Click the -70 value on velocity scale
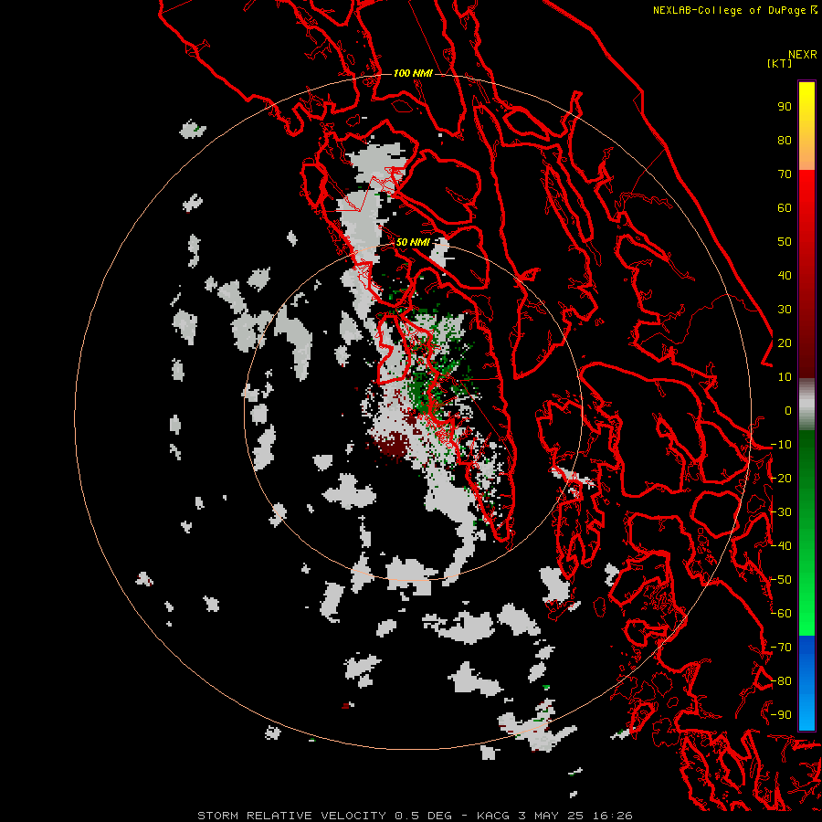Image resolution: width=822 pixels, height=822 pixels. click(781, 648)
